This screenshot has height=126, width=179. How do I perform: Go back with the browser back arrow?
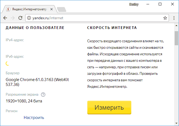coord(5,18)
